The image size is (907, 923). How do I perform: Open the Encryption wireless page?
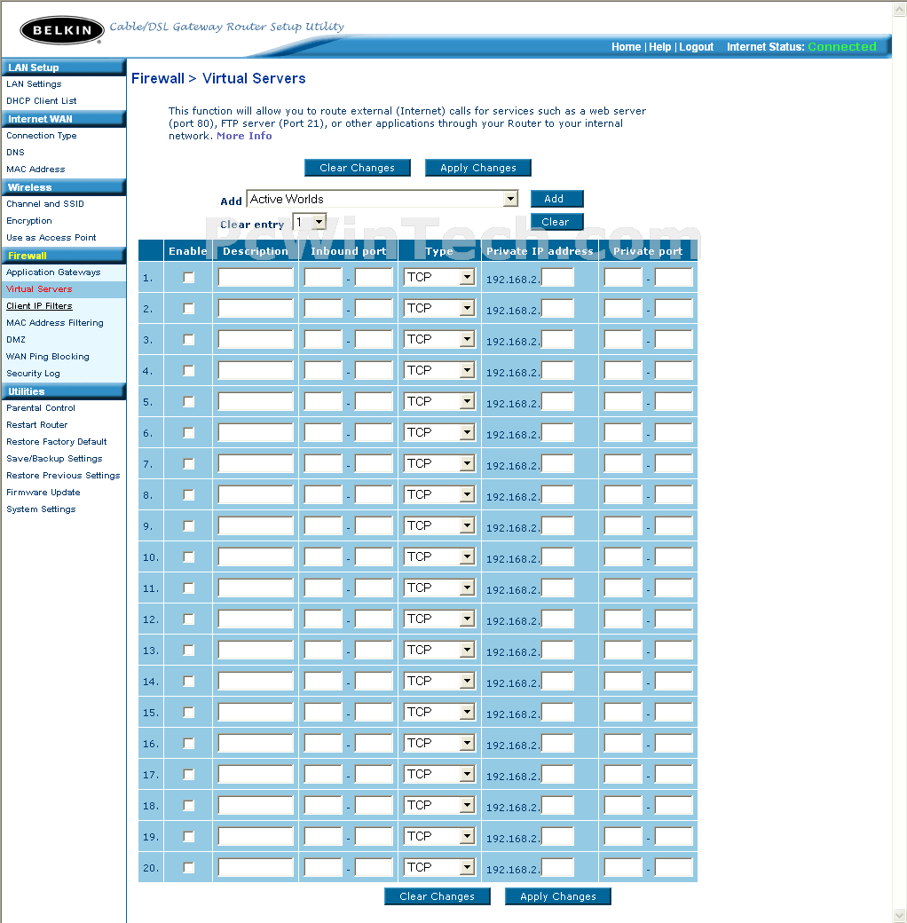point(28,221)
